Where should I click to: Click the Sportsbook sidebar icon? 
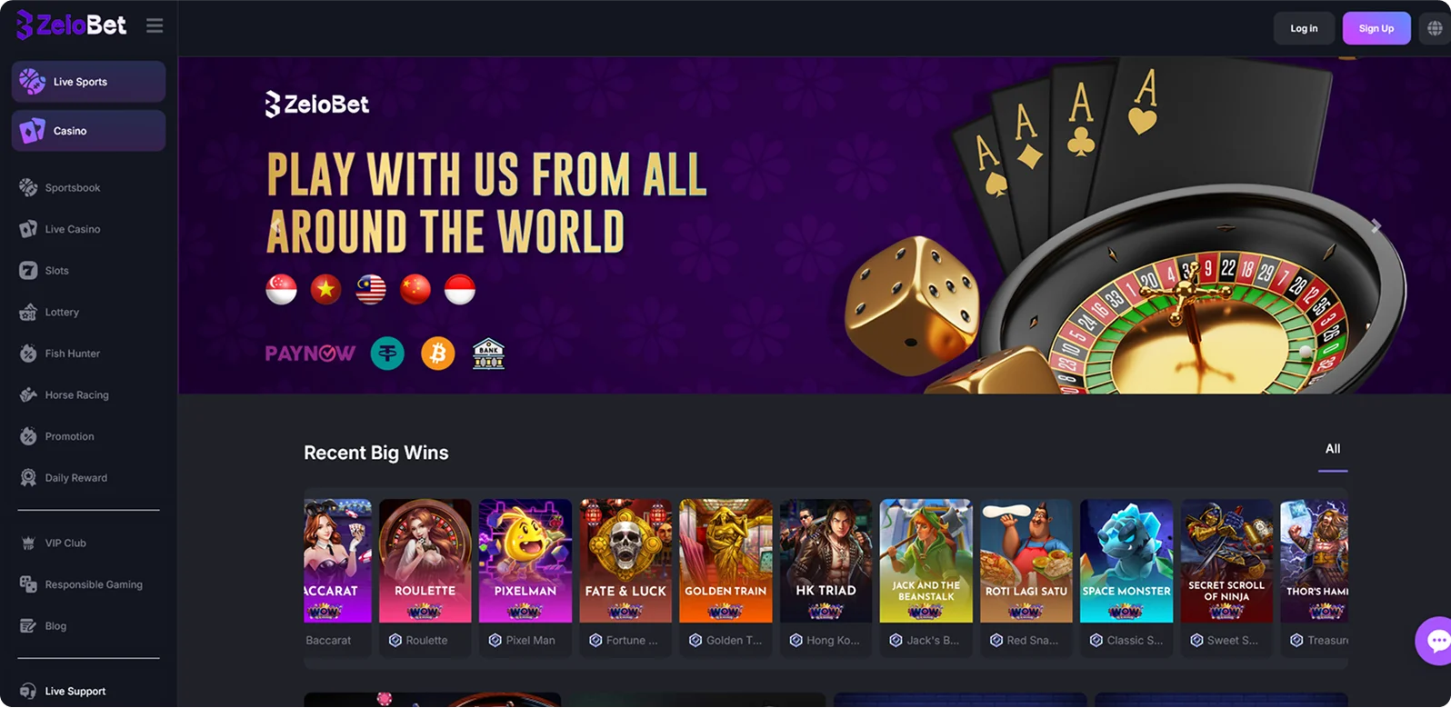(28, 187)
